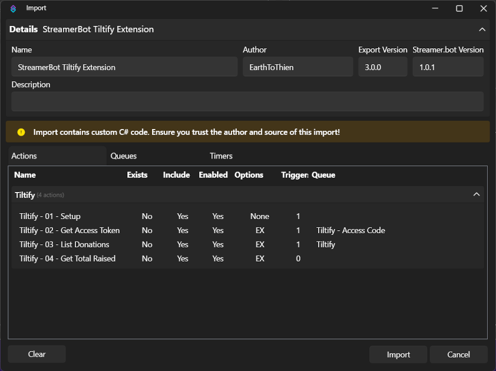Viewport: 496px width, 371px height.
Task: Click Options 'EX' for Get Total Raised
Action: pos(260,259)
